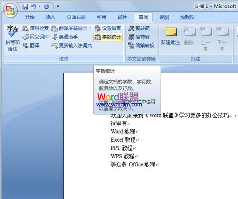Open 简繁转换 conversion dialog
This screenshot has width=238, height=199.
click(x=141, y=45)
